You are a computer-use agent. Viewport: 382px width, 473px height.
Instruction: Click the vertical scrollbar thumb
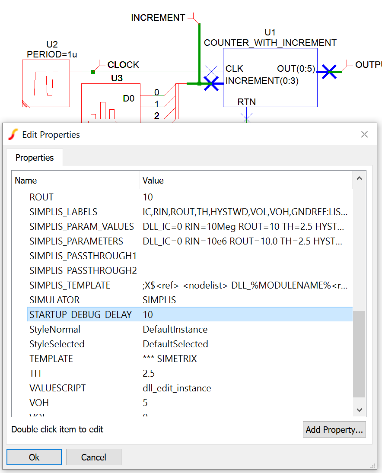pyautogui.click(x=359, y=354)
